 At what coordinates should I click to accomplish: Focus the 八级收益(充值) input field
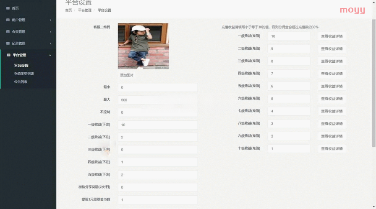pyautogui.click(x=289, y=124)
